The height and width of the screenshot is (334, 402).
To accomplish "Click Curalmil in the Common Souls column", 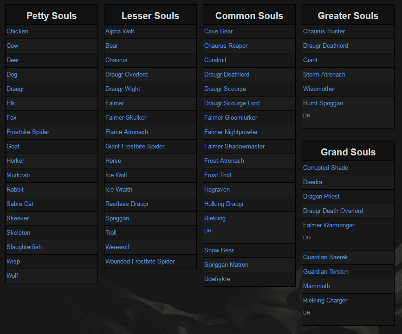I will [214, 60].
